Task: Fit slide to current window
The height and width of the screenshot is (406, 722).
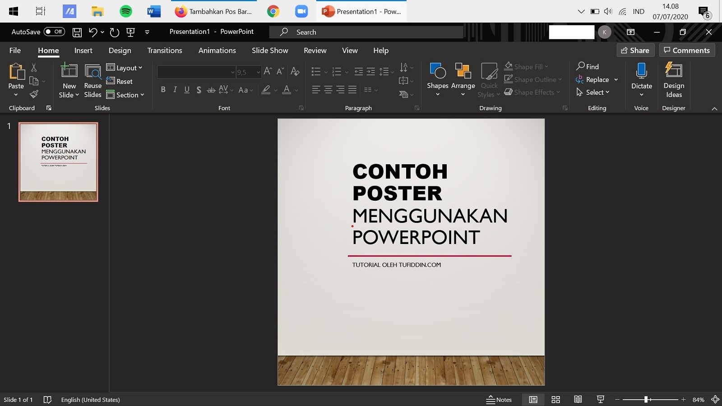Action: pos(715,400)
